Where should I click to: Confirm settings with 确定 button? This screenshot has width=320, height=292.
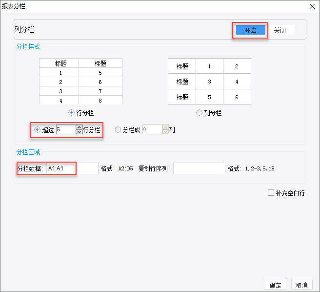(x=276, y=285)
